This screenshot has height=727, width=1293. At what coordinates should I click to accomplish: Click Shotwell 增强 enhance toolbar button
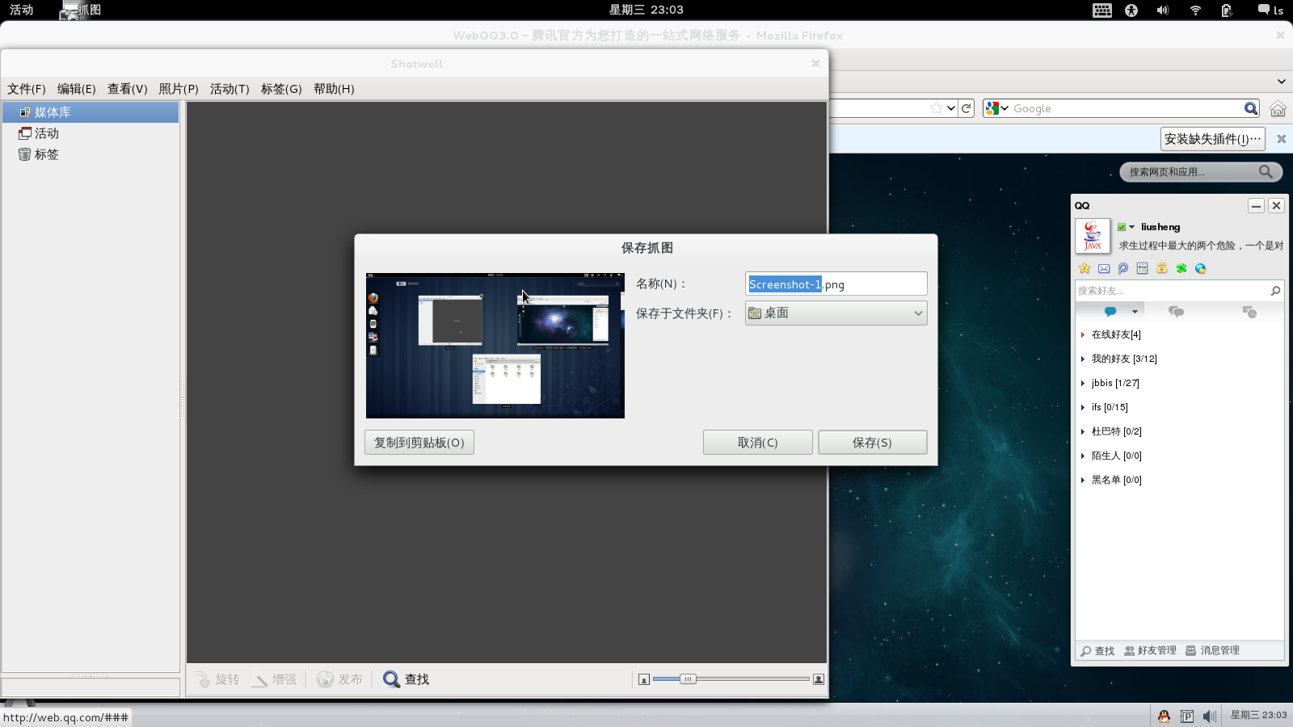(274, 679)
